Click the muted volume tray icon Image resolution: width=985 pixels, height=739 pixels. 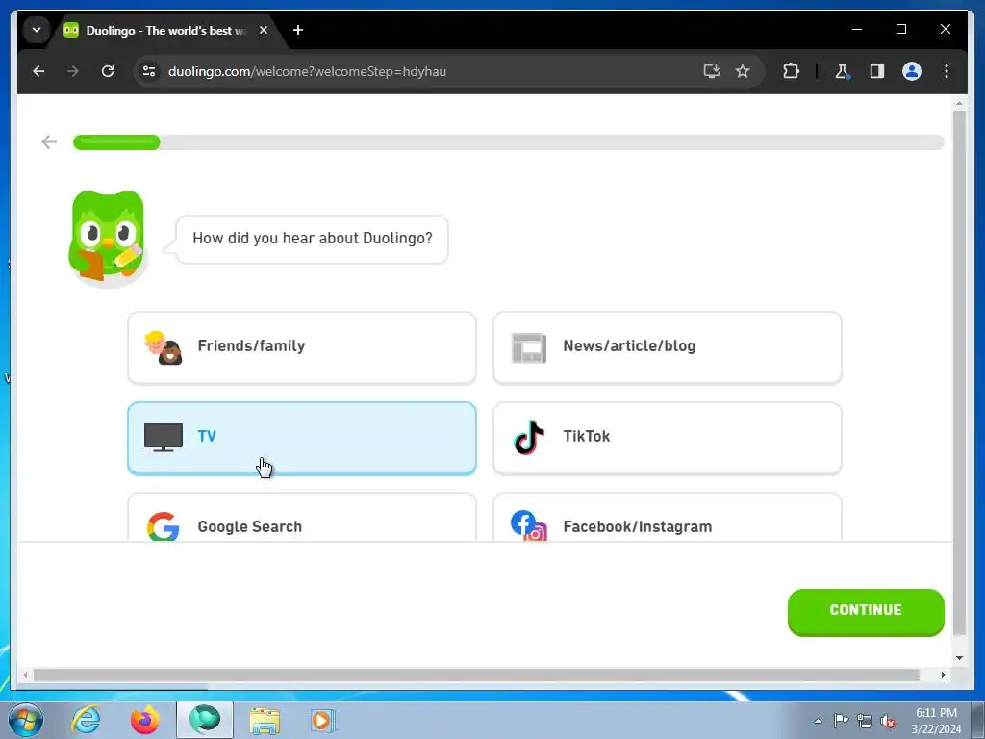click(x=888, y=721)
